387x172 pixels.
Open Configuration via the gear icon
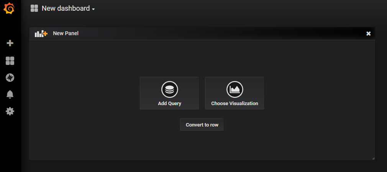tap(10, 111)
